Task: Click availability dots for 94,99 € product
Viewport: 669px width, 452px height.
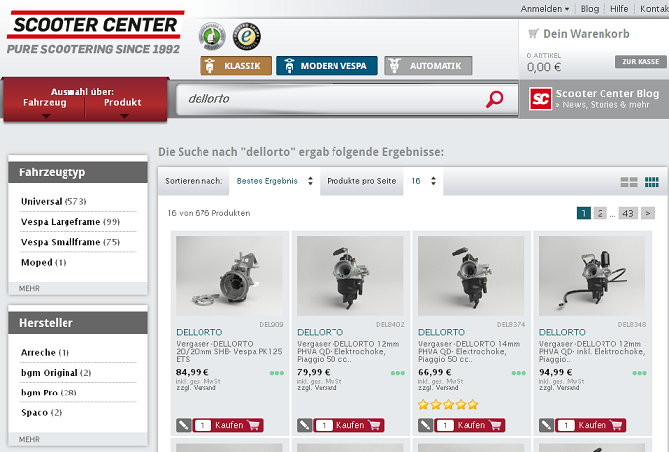Action: tap(639, 373)
